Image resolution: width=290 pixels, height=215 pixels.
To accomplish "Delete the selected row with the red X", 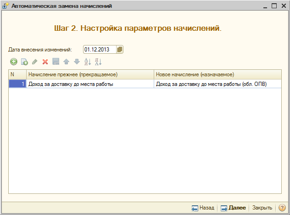I will (x=45, y=62).
